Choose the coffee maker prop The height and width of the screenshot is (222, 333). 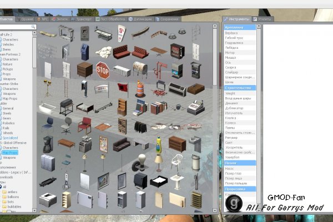coord(48,144)
